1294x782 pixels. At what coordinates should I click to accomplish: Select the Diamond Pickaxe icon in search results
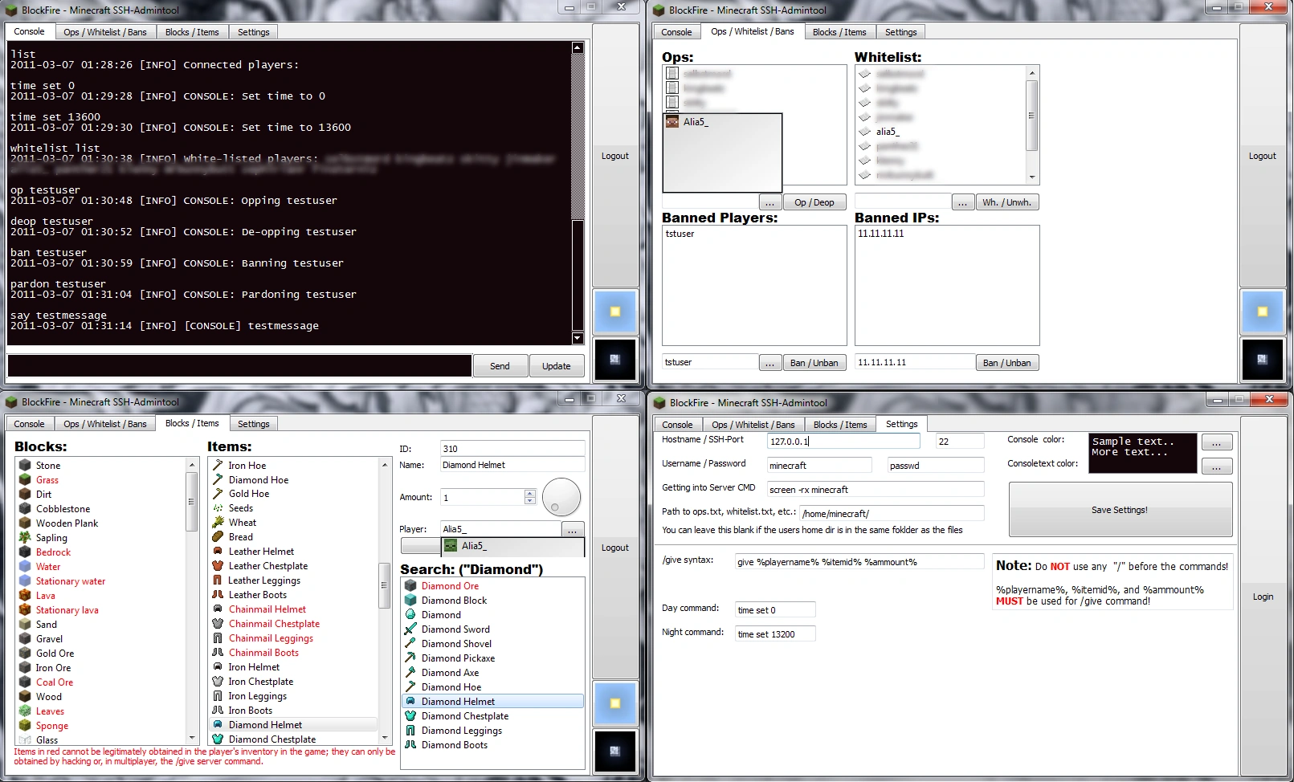[410, 658]
